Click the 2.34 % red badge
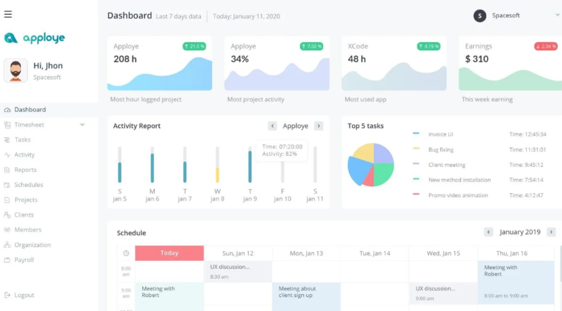Screen dimensions: 562x311 546,46
